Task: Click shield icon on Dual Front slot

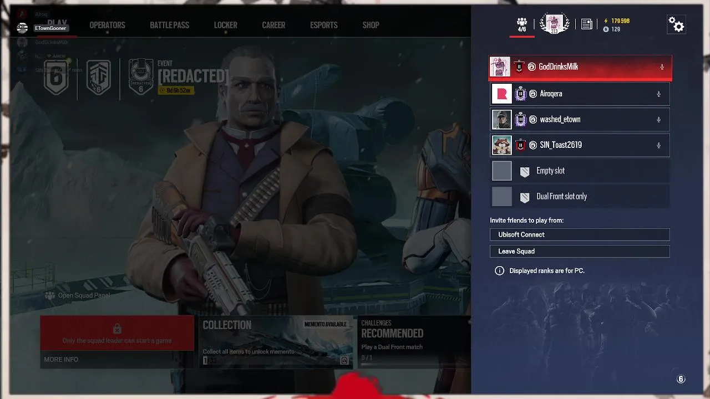Action: click(x=525, y=197)
